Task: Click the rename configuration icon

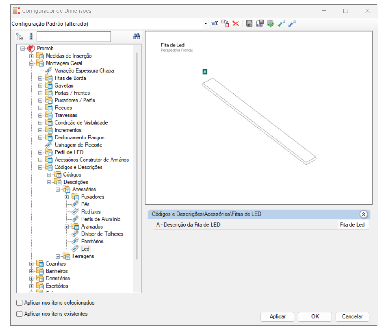Action: pos(214,24)
